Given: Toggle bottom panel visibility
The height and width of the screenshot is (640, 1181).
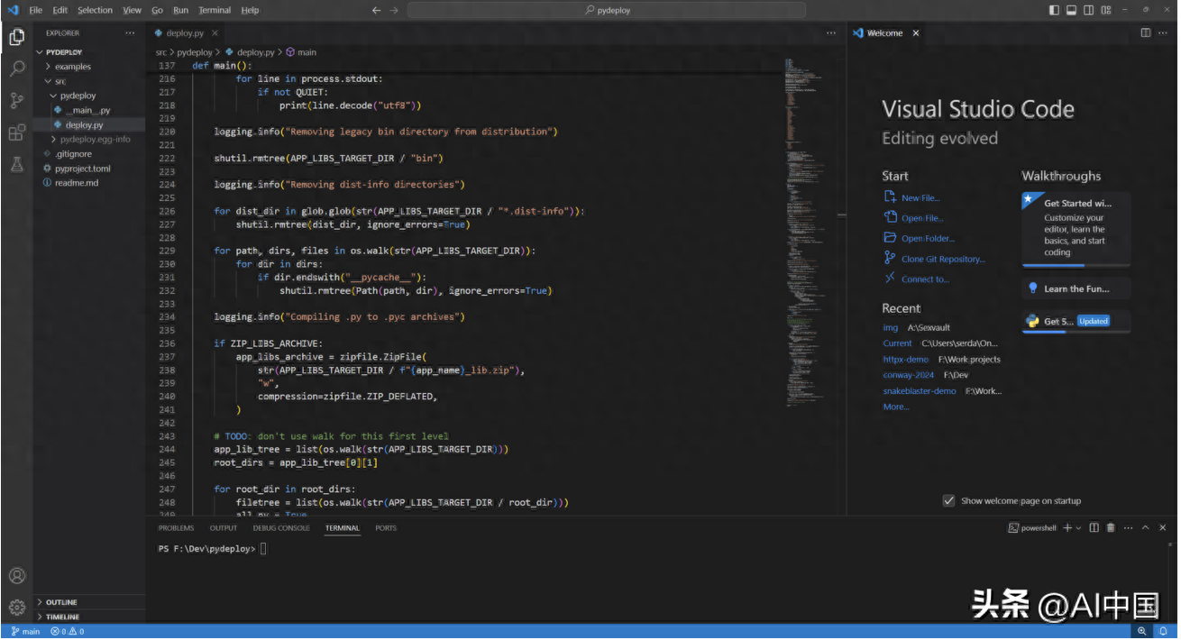Looking at the screenshot, I should click(1072, 10).
